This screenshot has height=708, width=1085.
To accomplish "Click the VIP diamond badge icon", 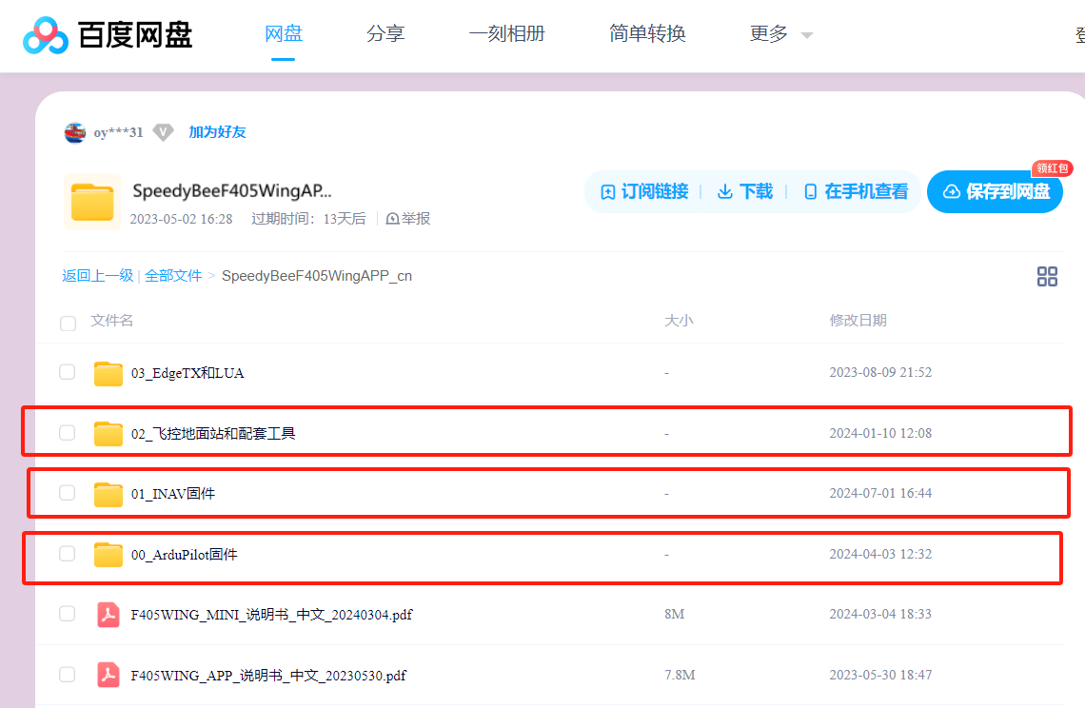I will (x=163, y=132).
